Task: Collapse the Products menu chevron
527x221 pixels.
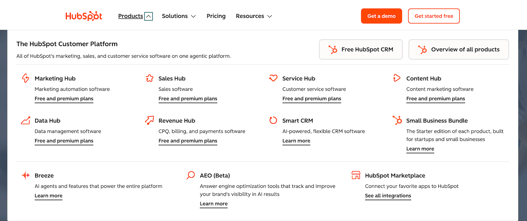Action: (149, 16)
